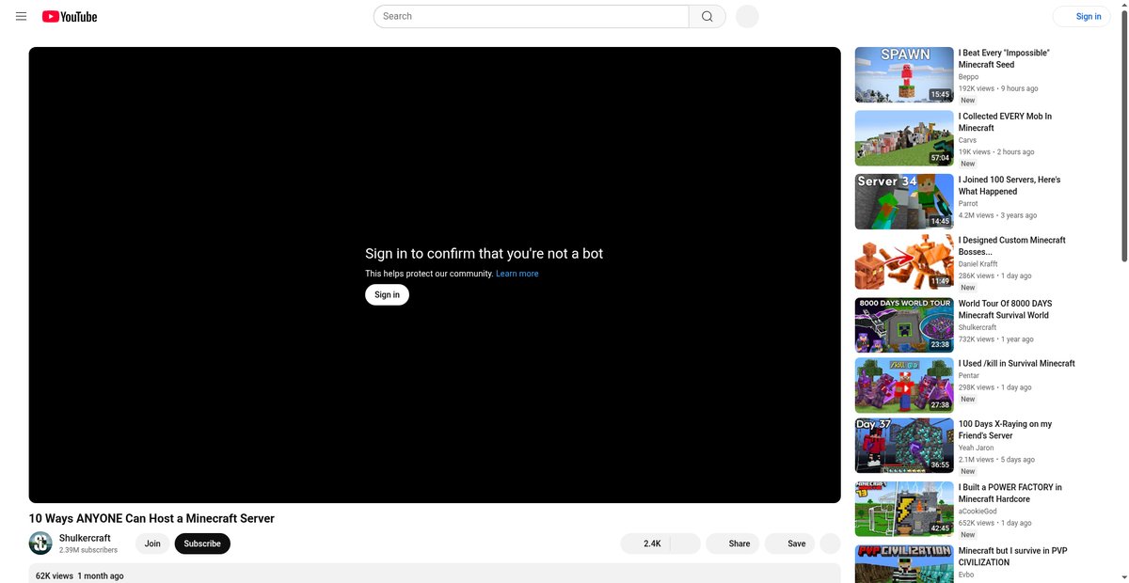Open title 'Minecraft but I survive in PVP CIVILIZATION'
Viewport: 1129px width, 583px height.
[1013, 557]
